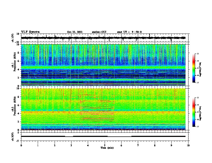Click the "2" kHz tick on ch.2 frequency axis

19,122
